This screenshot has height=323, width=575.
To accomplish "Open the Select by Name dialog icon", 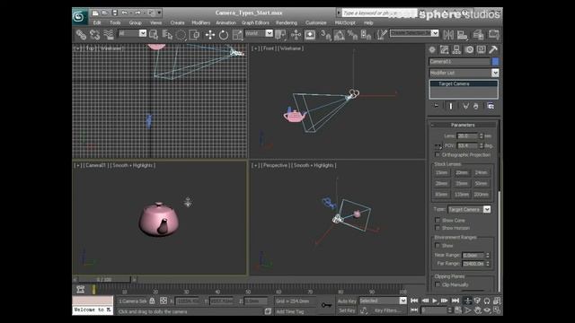I will click(168, 35).
